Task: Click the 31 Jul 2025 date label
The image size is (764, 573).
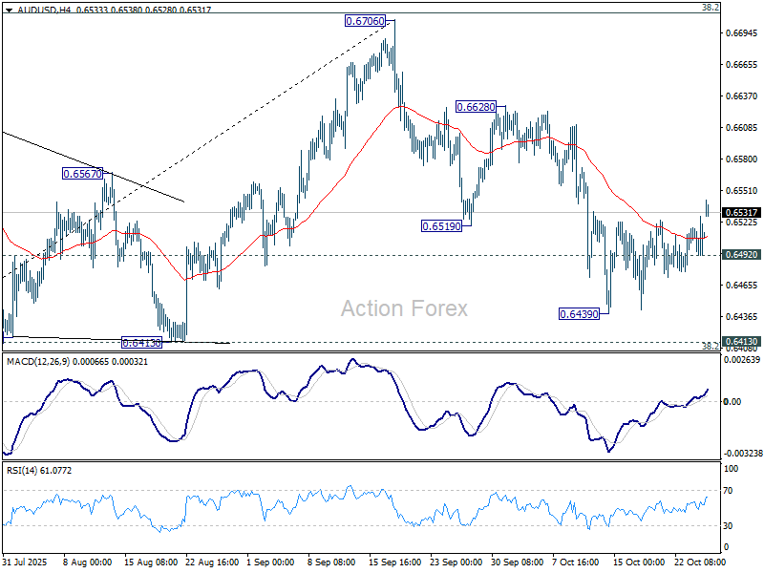Action: 26,563
